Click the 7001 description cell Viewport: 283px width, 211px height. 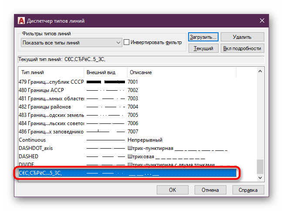point(133,82)
